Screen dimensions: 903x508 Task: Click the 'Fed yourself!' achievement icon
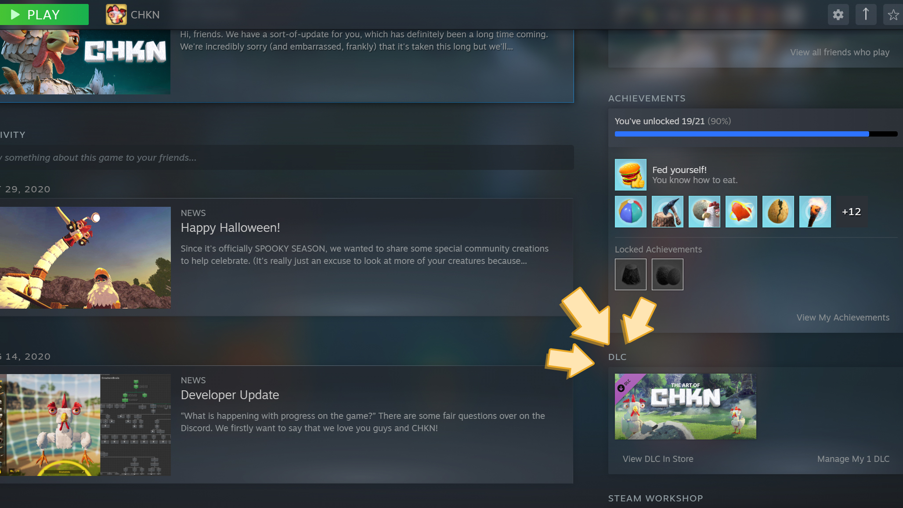coord(631,174)
